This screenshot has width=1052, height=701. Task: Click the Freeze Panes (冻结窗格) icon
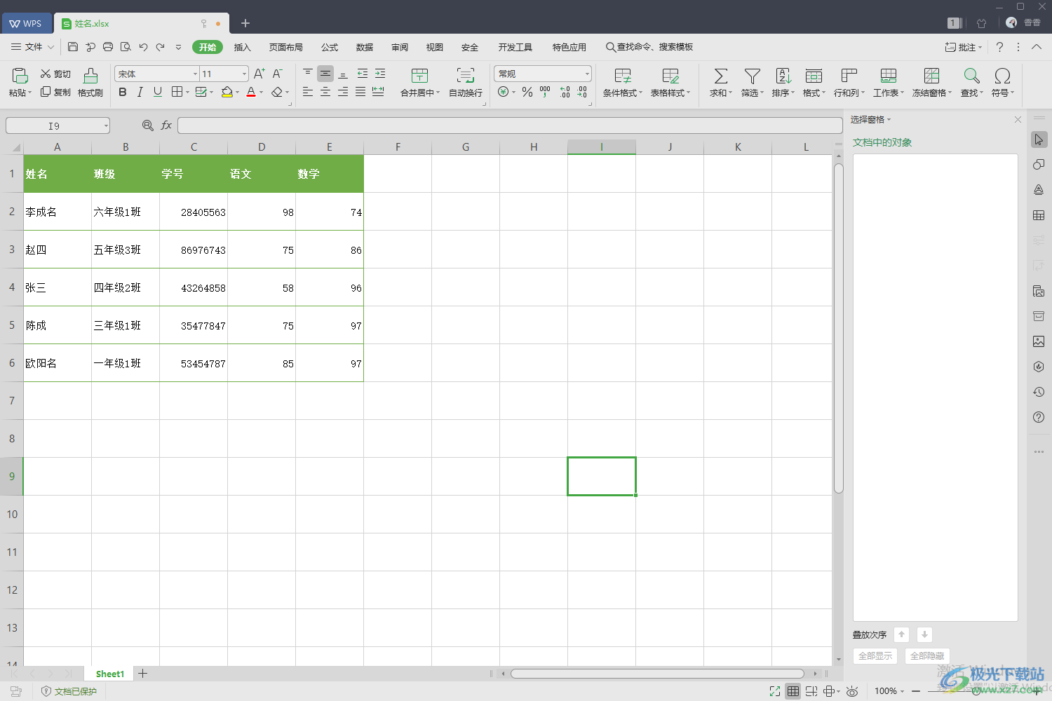(x=932, y=76)
